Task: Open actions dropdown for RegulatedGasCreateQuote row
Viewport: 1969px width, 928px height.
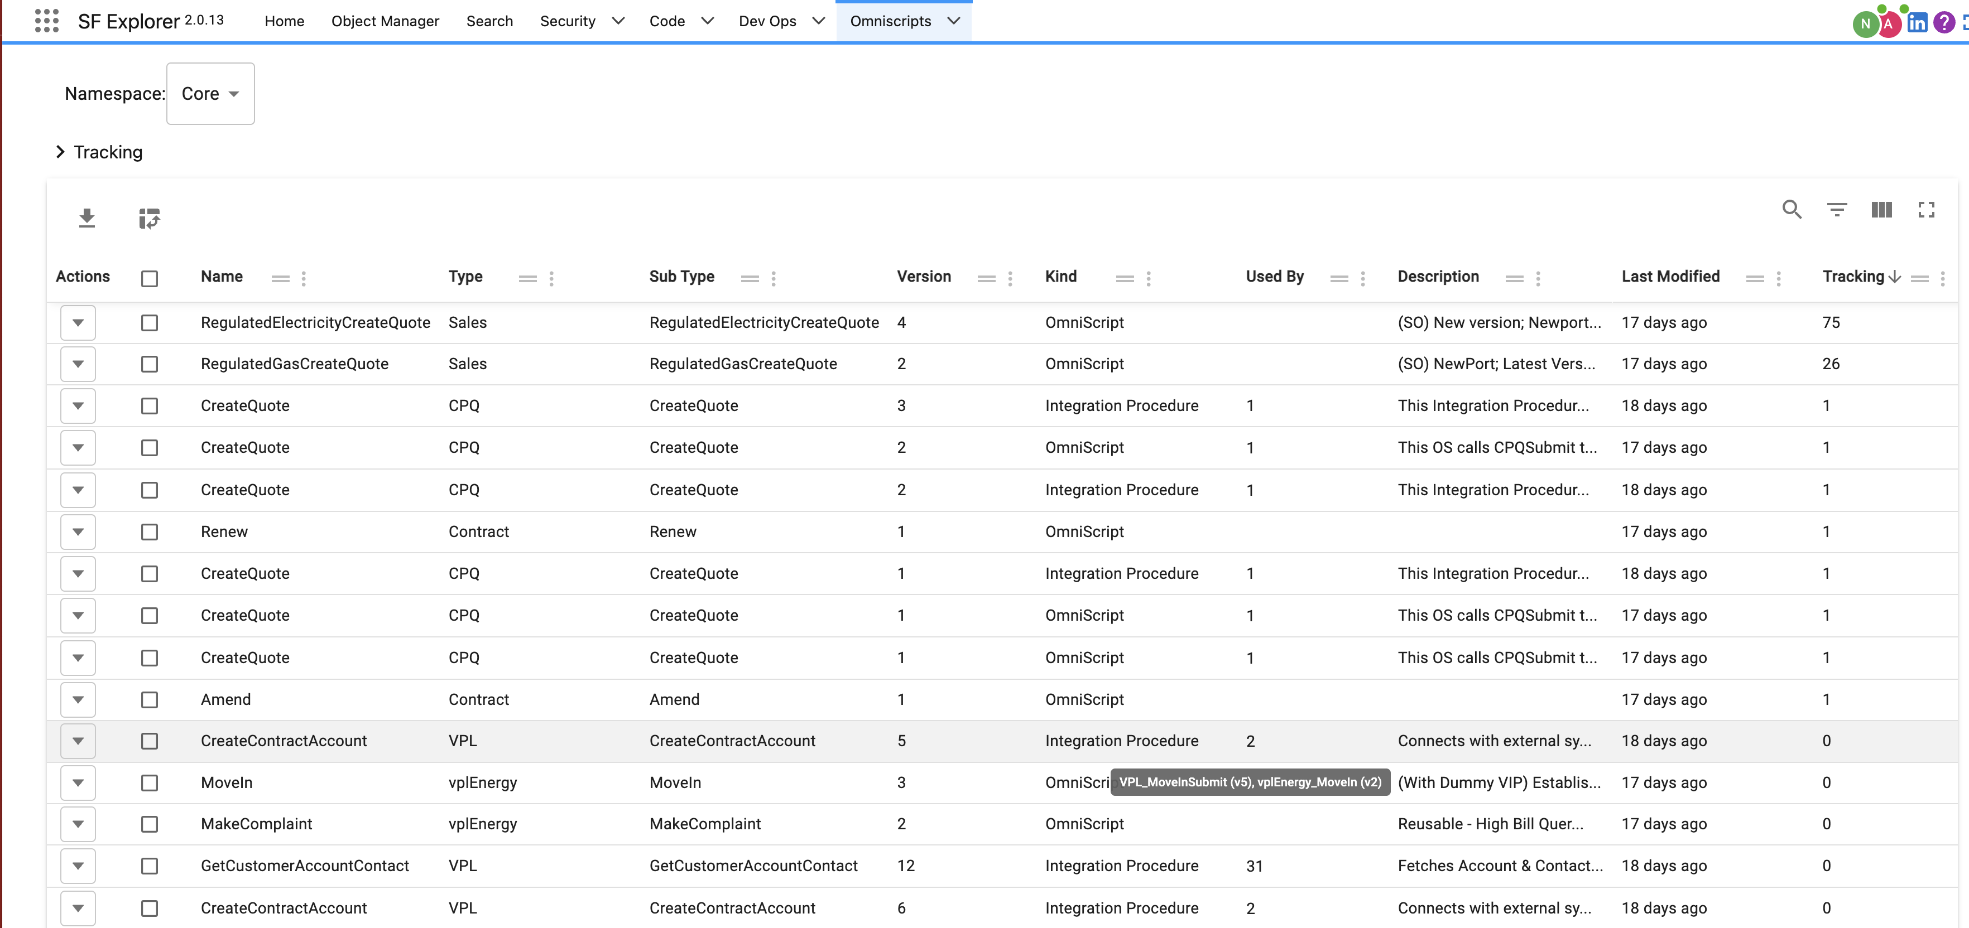Action: tap(78, 364)
